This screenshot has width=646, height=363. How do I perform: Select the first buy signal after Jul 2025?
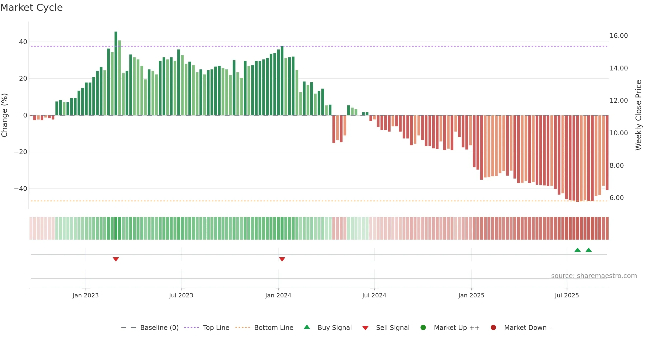[x=578, y=250]
